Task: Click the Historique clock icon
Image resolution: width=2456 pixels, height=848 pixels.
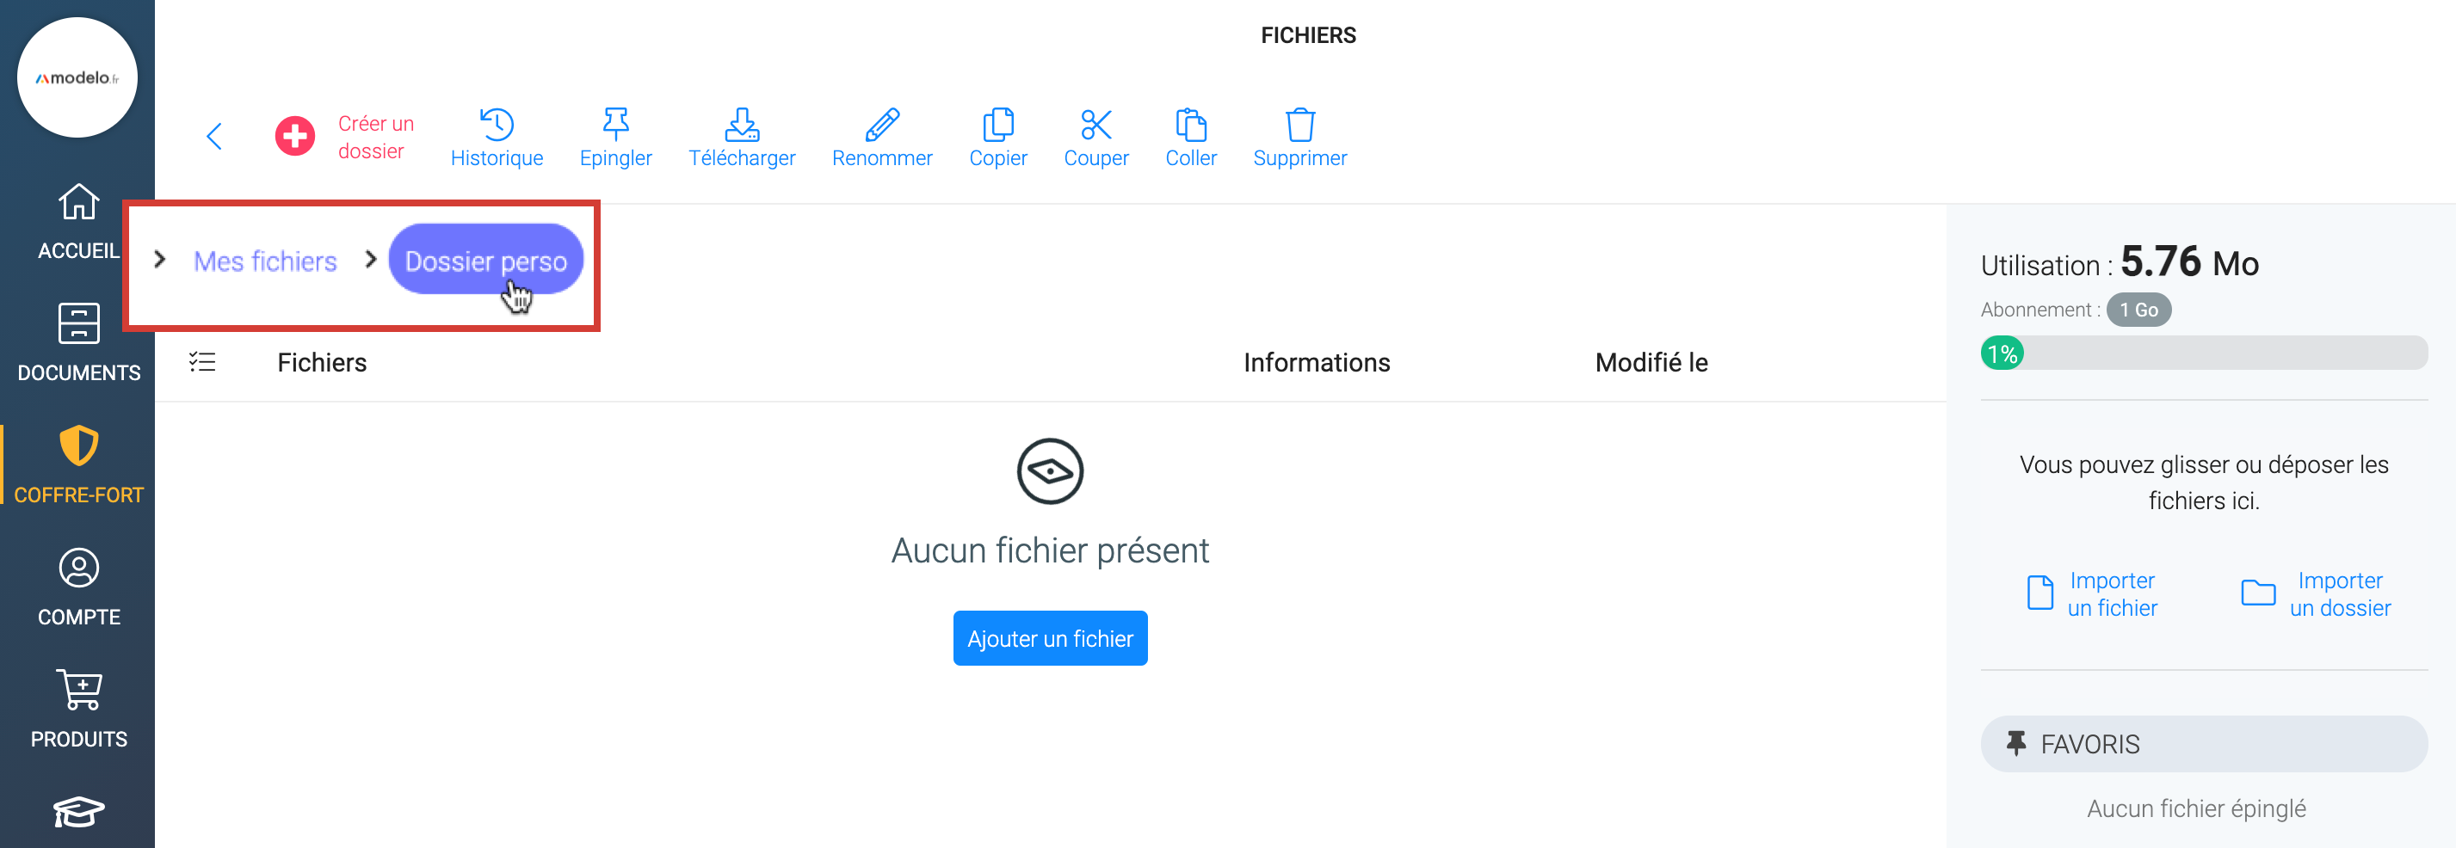Action: (x=497, y=125)
